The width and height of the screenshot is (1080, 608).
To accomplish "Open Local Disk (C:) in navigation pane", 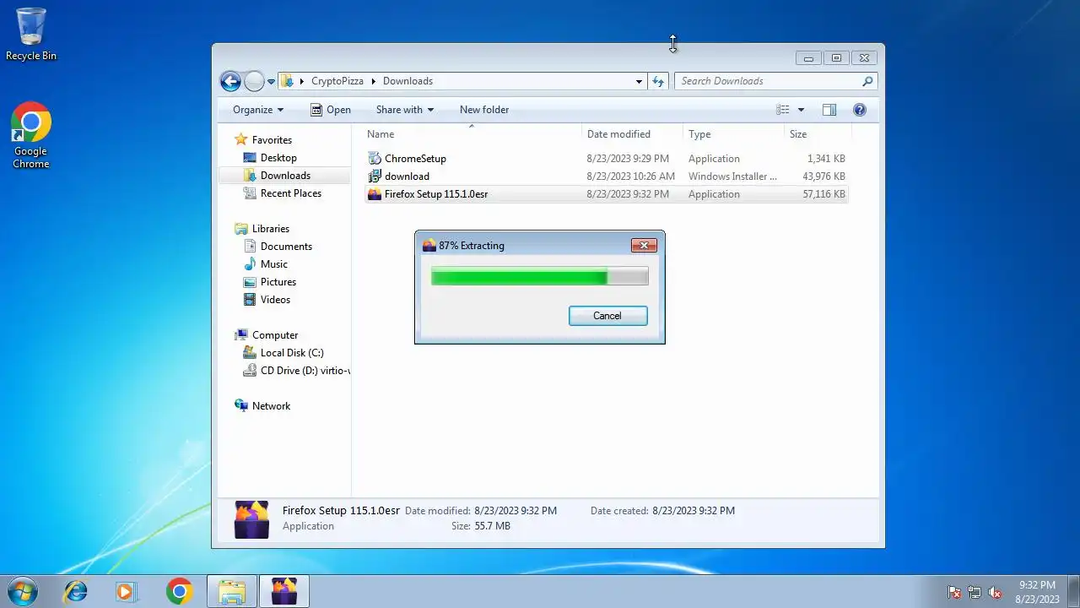I will coord(292,353).
